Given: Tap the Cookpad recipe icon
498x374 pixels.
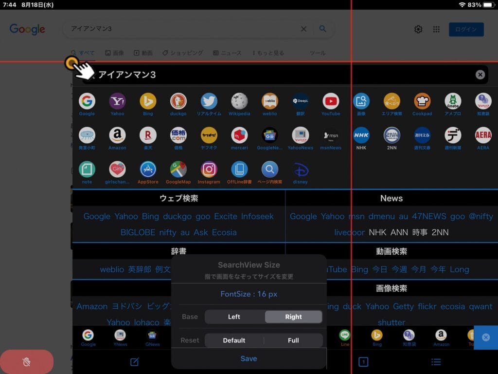Looking at the screenshot, I should (x=422, y=101).
